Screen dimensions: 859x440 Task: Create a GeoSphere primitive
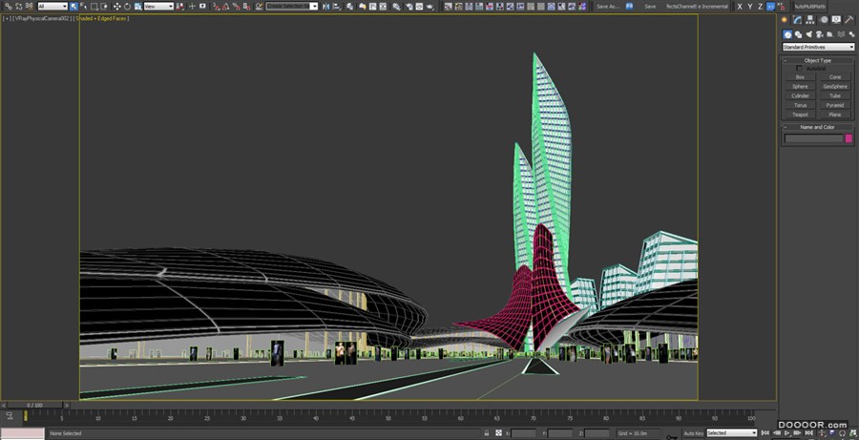pos(835,87)
